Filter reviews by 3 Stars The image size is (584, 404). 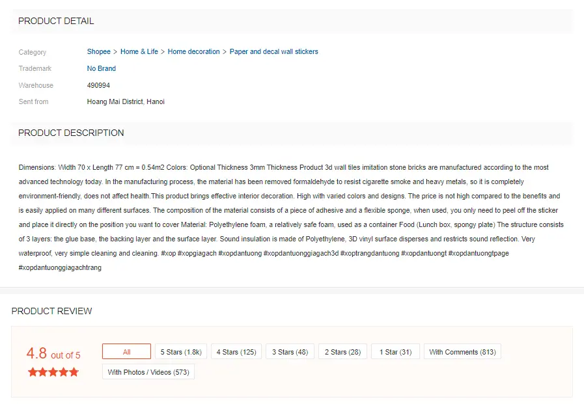(x=290, y=351)
